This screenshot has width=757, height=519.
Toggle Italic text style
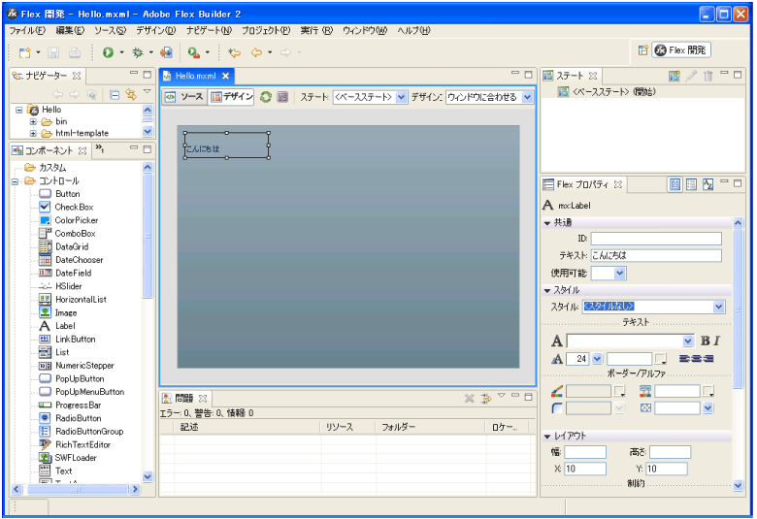716,341
